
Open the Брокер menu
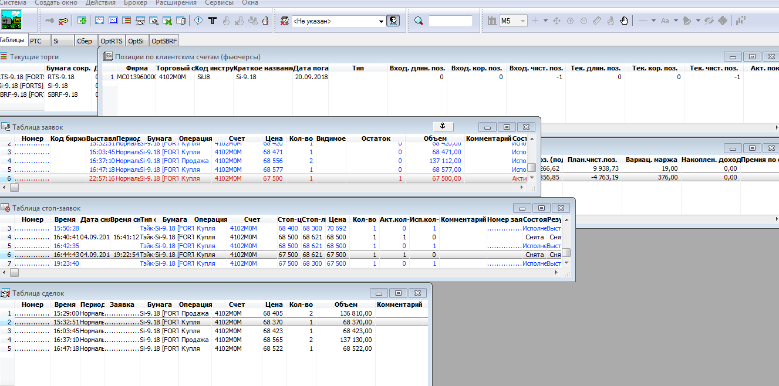click(135, 3)
